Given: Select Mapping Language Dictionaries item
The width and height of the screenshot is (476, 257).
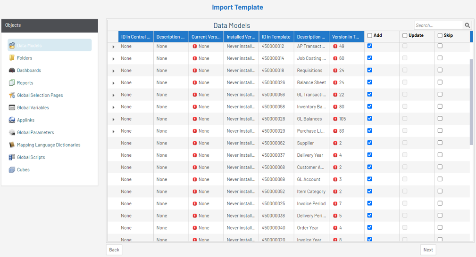Looking at the screenshot, I should pyautogui.click(x=49, y=145).
